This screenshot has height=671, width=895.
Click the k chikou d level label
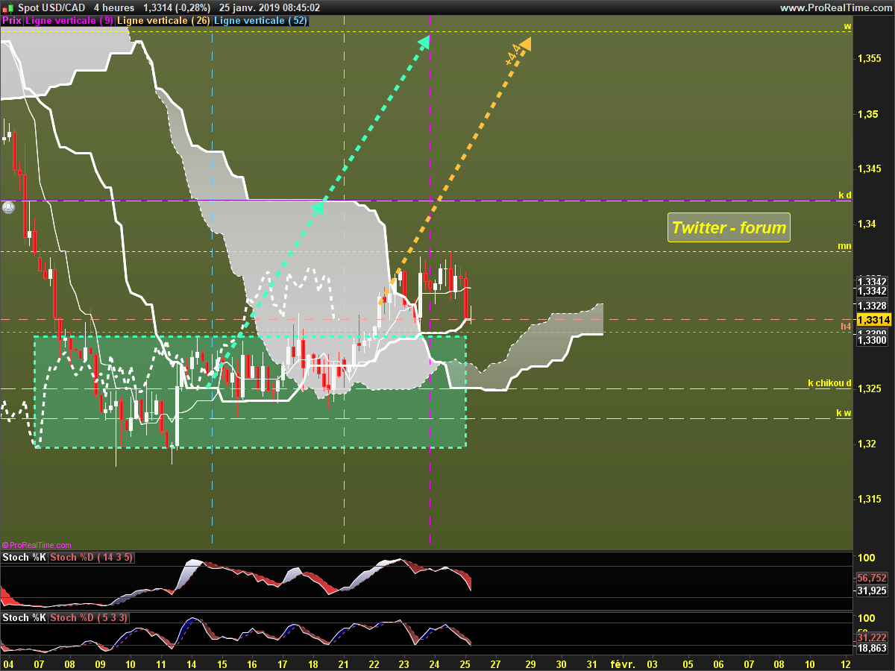click(x=829, y=383)
